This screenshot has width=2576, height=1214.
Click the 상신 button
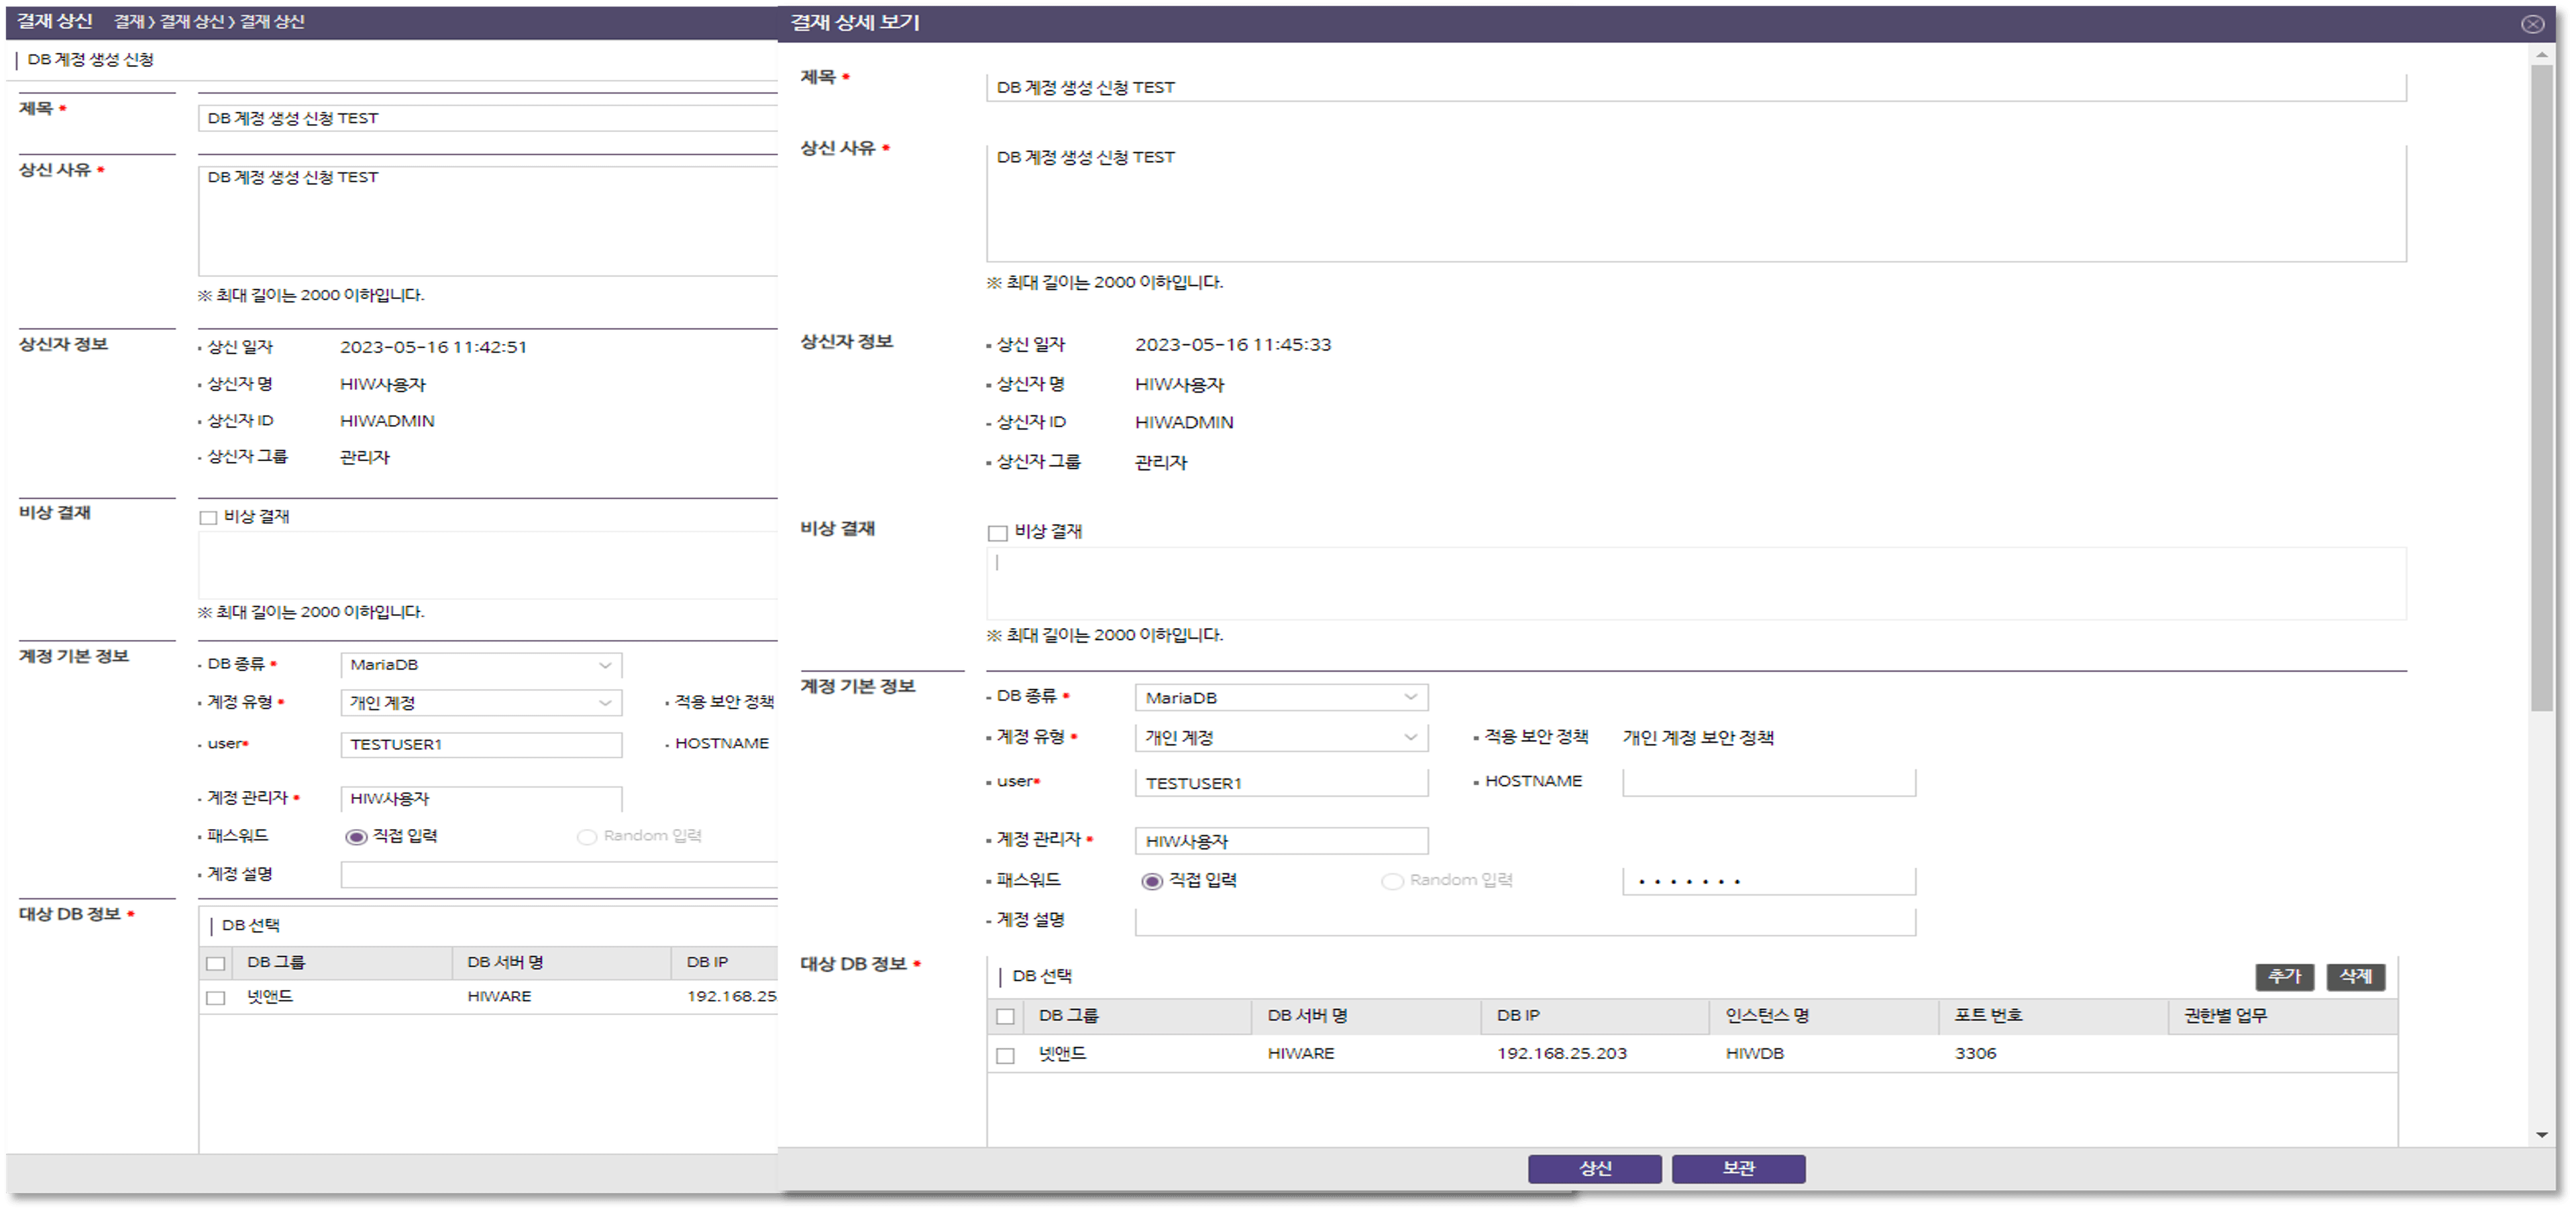point(1594,1168)
